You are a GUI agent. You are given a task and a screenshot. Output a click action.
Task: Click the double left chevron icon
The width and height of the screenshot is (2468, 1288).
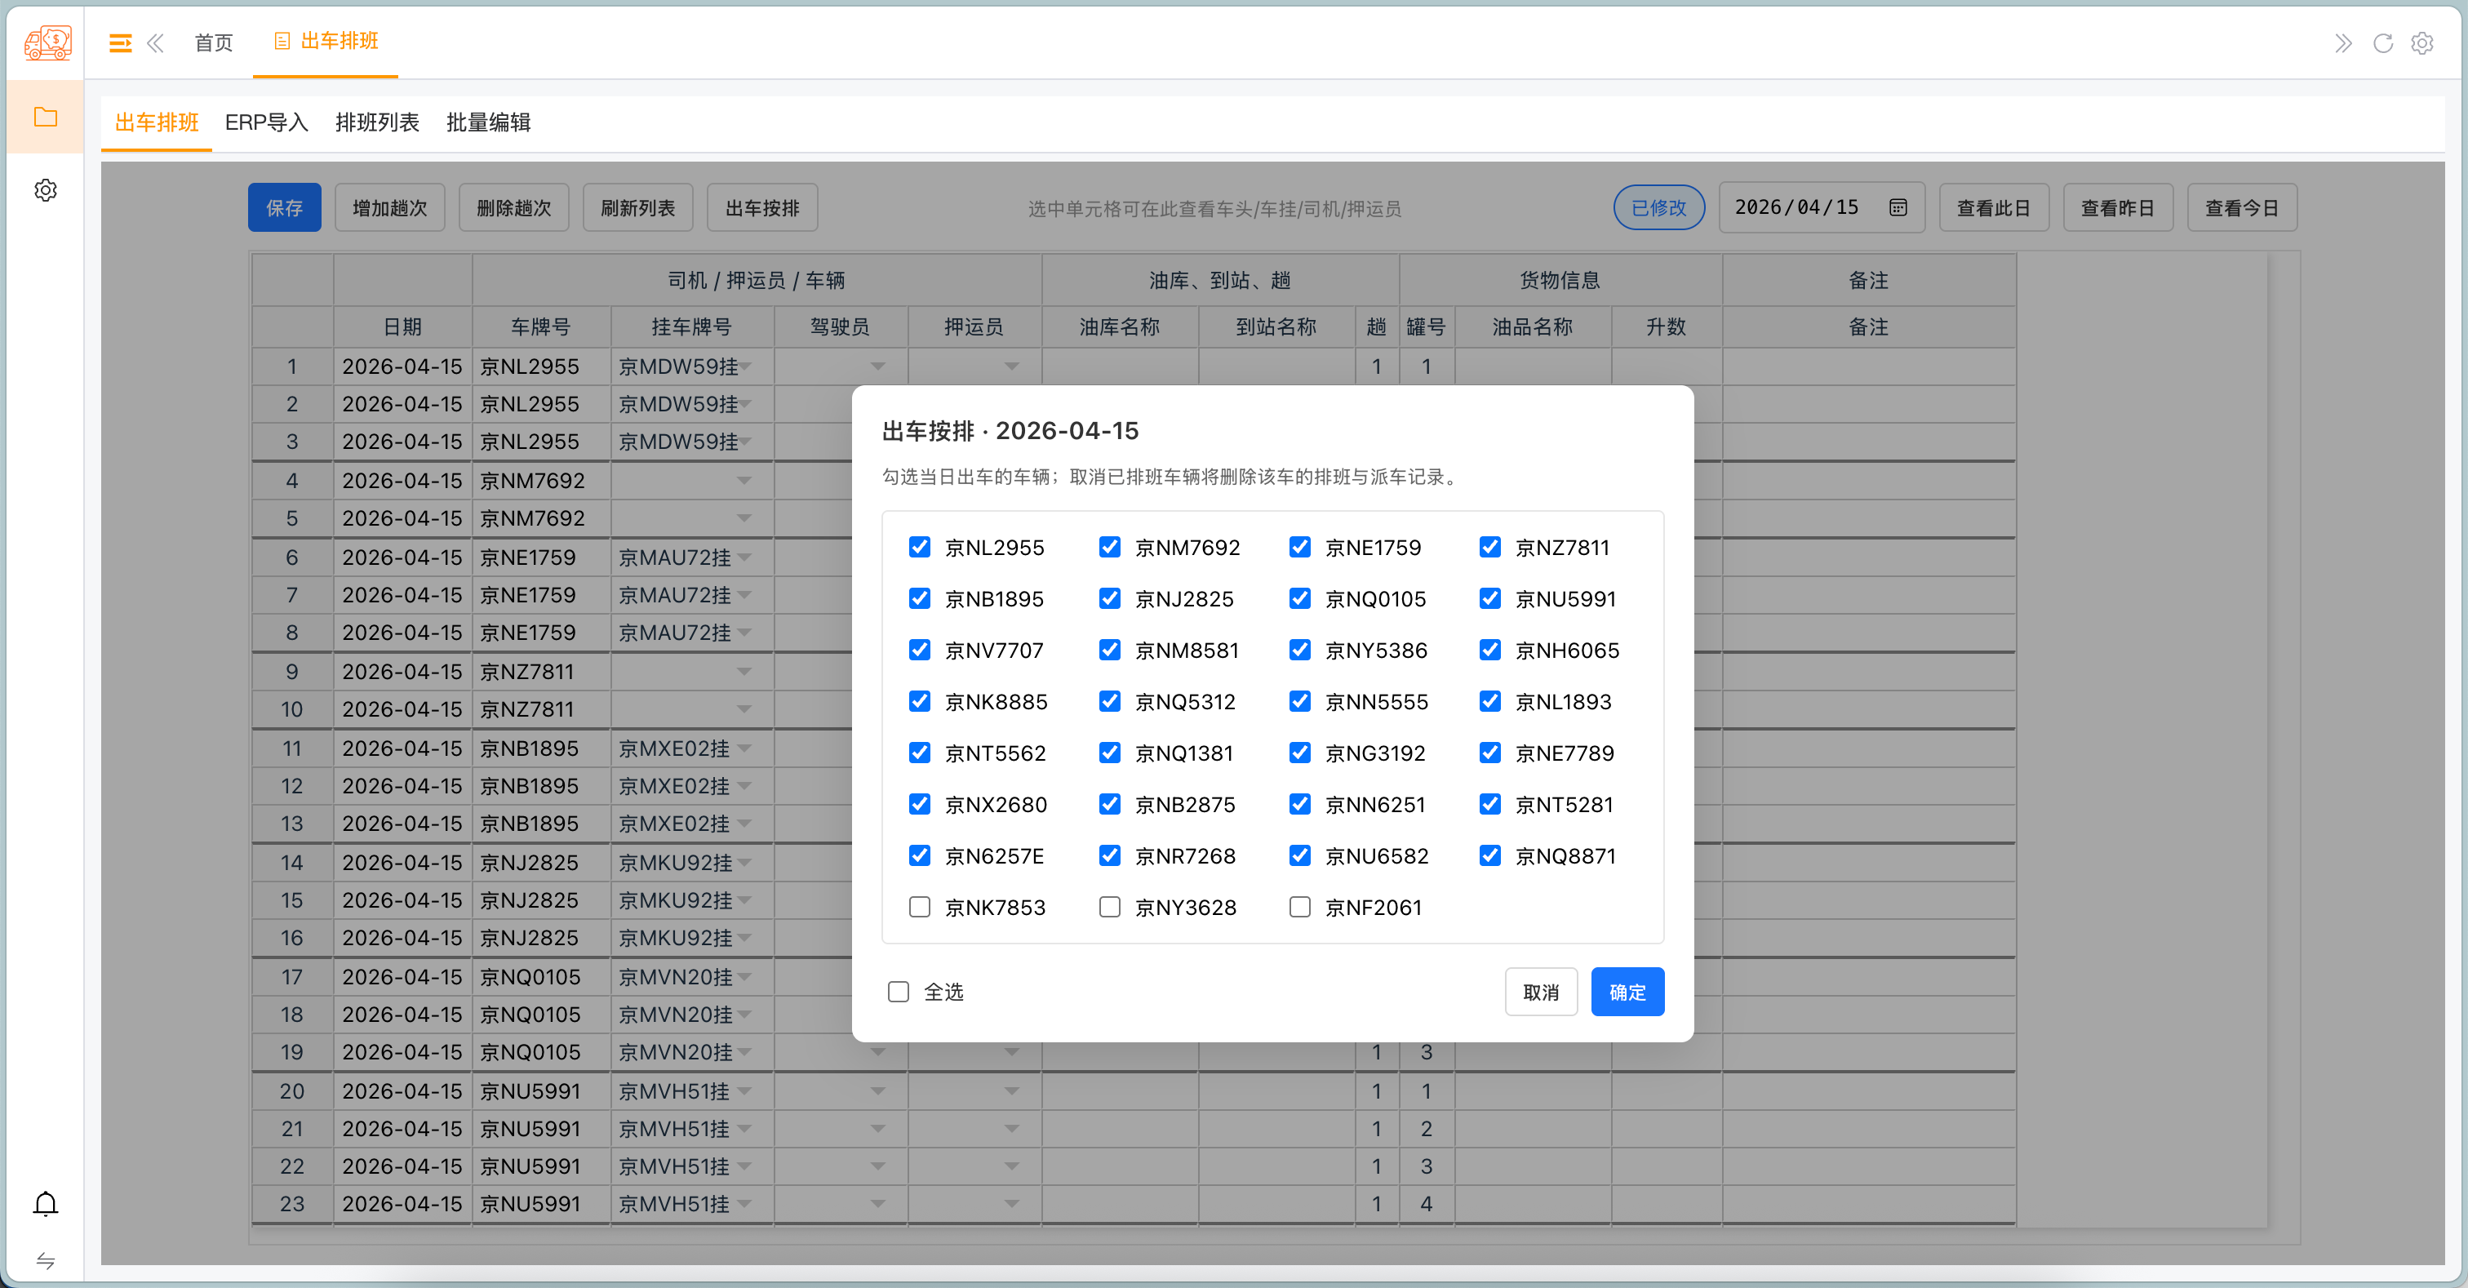155,43
